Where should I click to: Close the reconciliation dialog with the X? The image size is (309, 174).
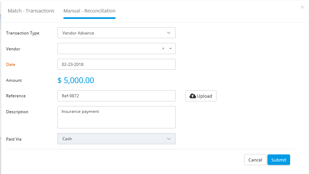[302, 7]
